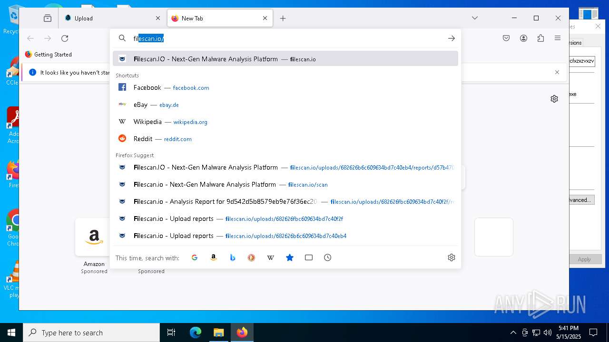This screenshot has width=609, height=342.
Task: Open the Pocket save icon
Action: [x=506, y=38]
